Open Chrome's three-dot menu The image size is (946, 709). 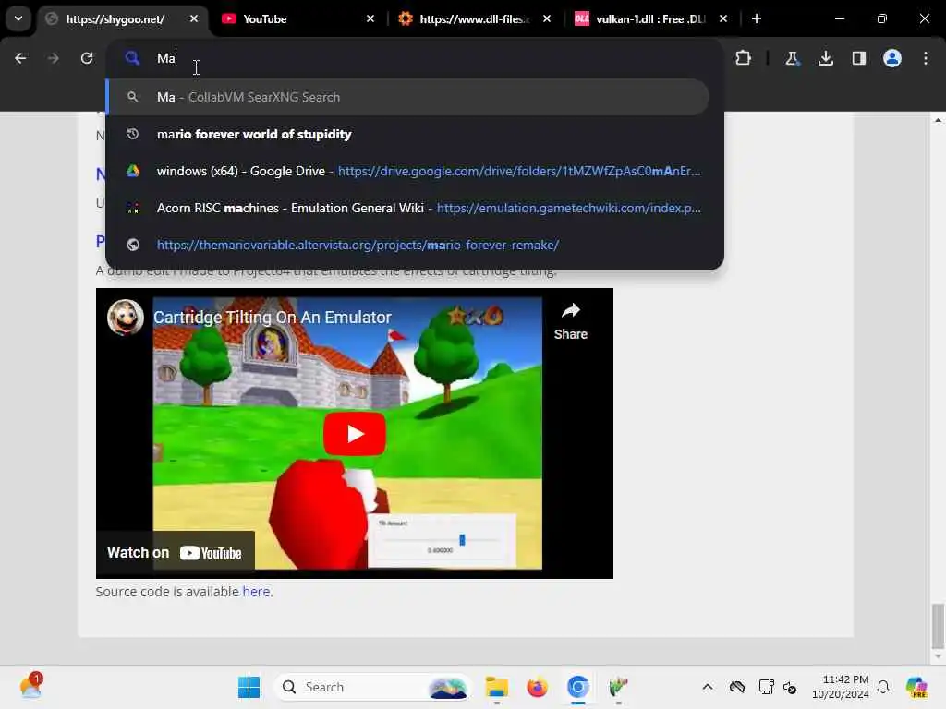click(x=926, y=58)
